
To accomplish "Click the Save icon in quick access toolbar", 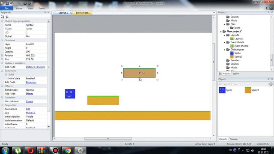I will click(x=7, y=3).
